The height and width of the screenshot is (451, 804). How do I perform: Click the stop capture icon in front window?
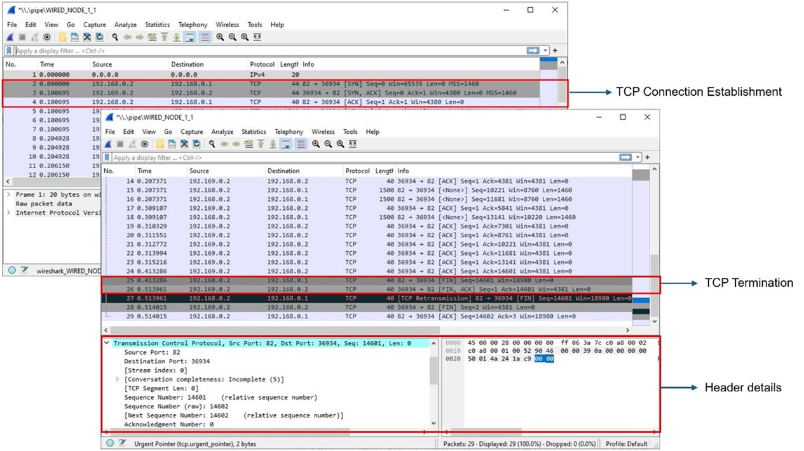120,144
